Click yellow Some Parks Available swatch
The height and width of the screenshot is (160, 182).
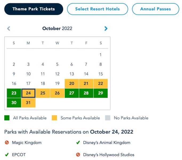point(54,118)
